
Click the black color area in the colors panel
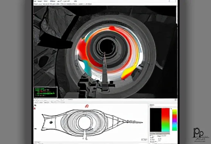(156, 120)
